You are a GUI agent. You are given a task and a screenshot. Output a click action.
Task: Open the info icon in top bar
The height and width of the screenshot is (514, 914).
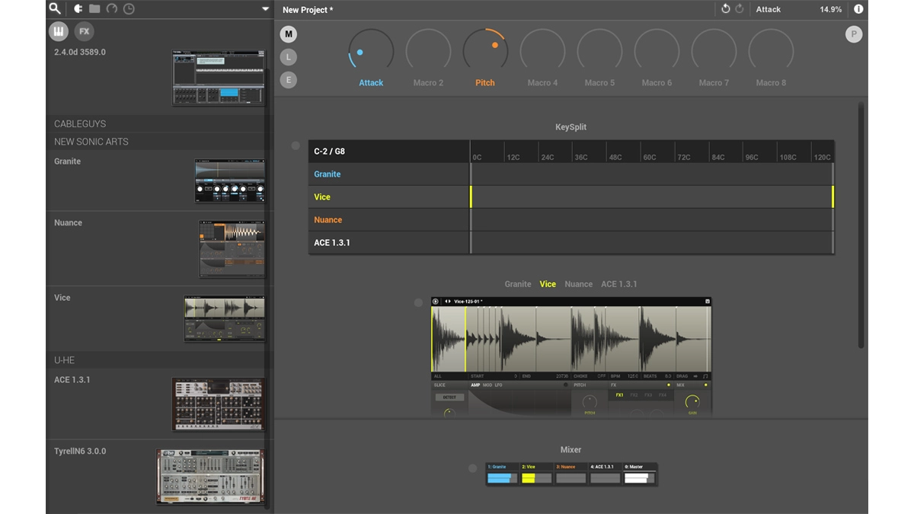coord(858,9)
